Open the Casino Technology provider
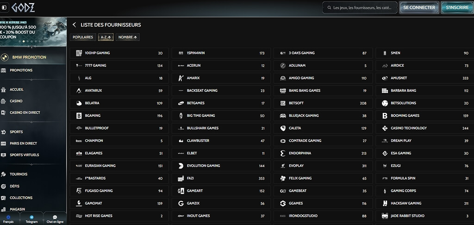 pyautogui.click(x=425, y=128)
